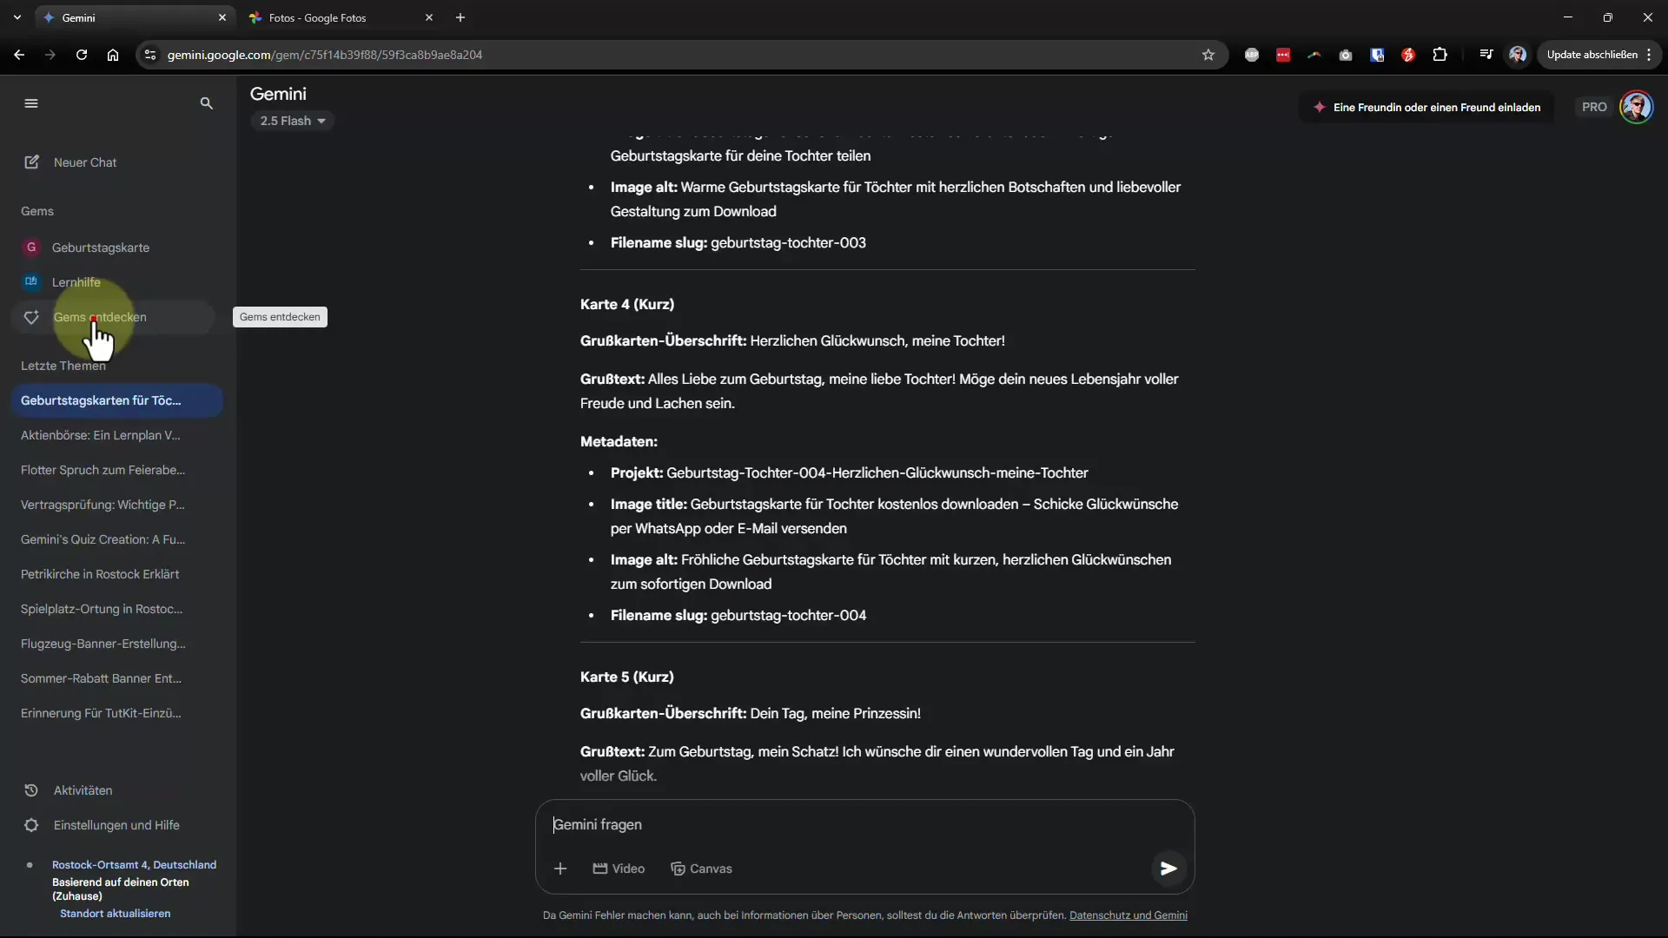1668x938 pixels.
Task: Bookmark this page with the star
Action: click(1208, 55)
